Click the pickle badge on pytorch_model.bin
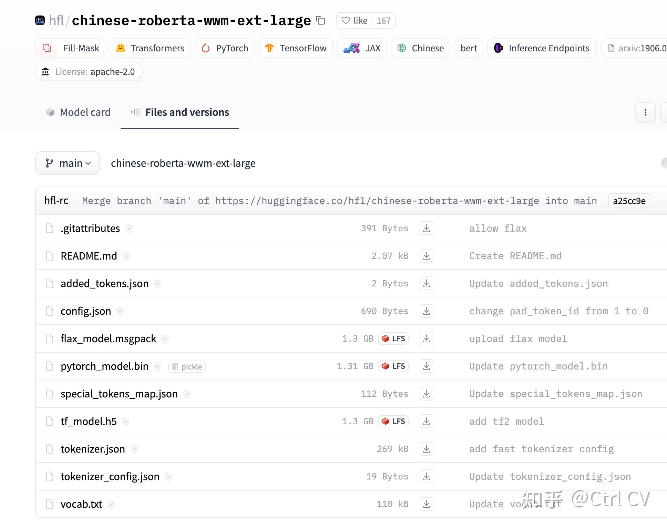The height and width of the screenshot is (526, 667). 186,366
